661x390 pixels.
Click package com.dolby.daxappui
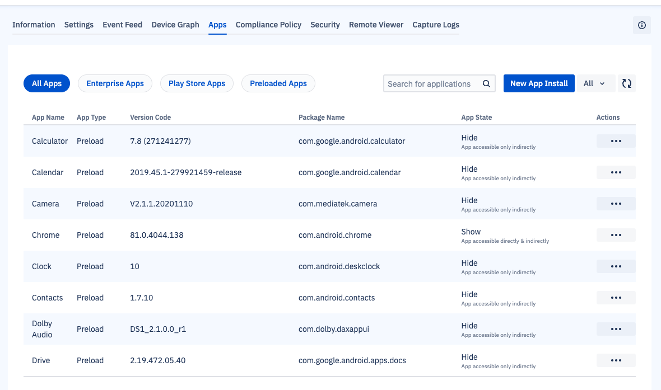click(333, 329)
